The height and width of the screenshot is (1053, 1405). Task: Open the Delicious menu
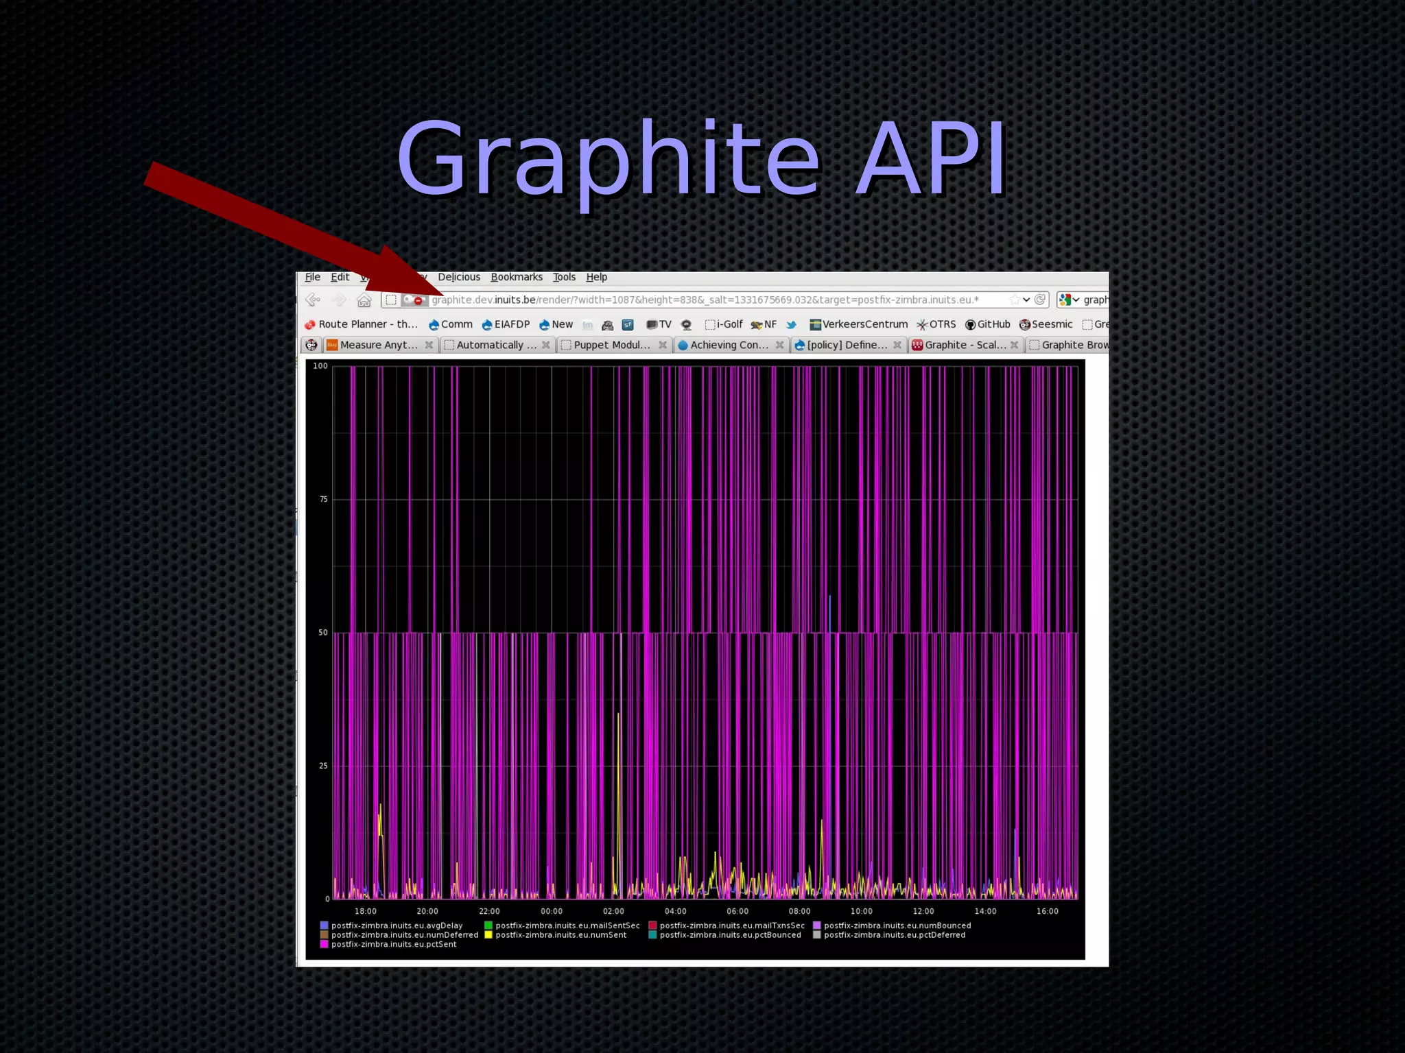point(459,277)
